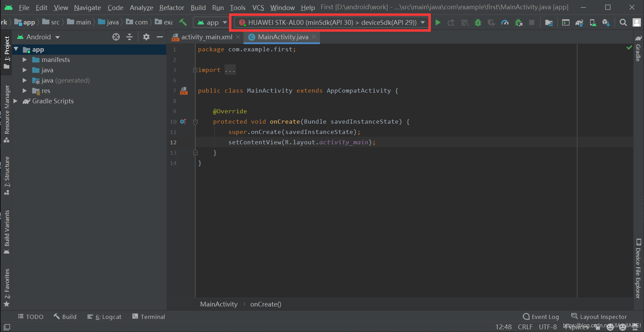Open the Layout Inspector
The height and width of the screenshot is (332, 644).
click(599, 317)
